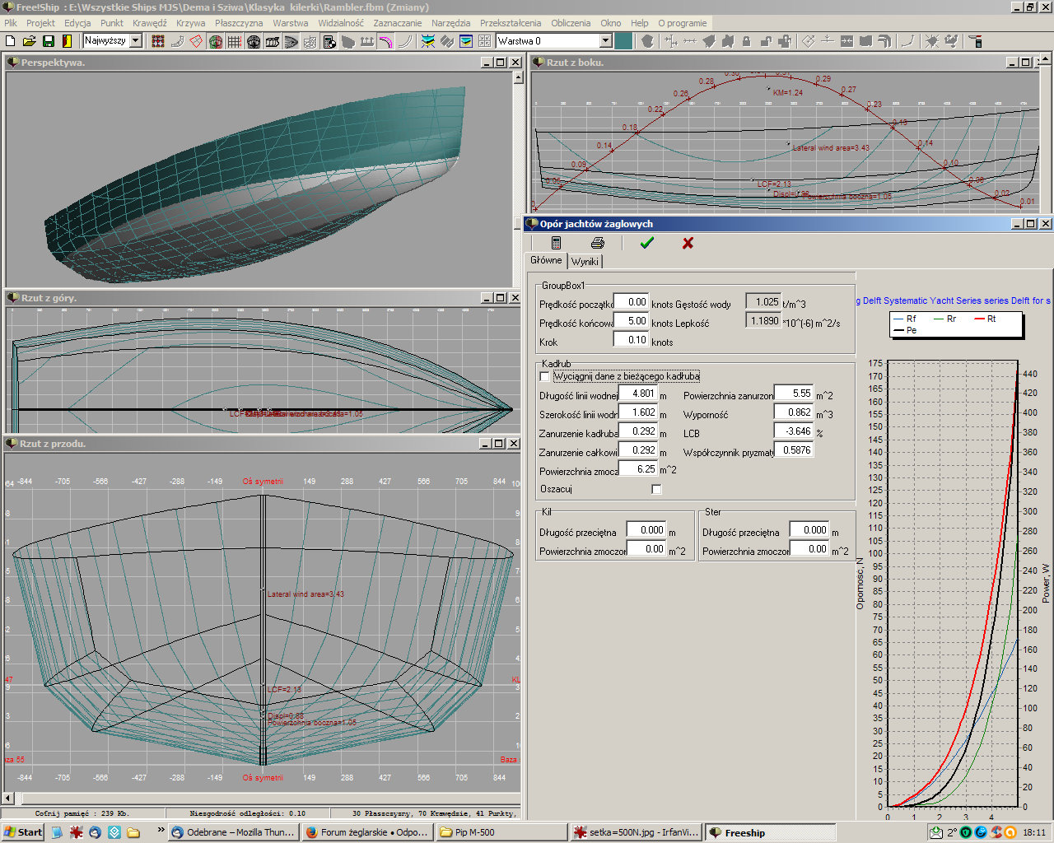
Task: Open a file with the folder icon
Action: (x=30, y=41)
